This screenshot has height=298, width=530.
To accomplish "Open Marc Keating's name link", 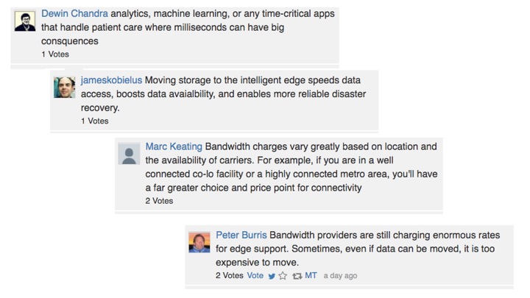I will [174, 146].
